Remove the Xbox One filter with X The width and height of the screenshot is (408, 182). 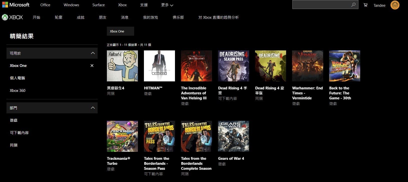92,65
